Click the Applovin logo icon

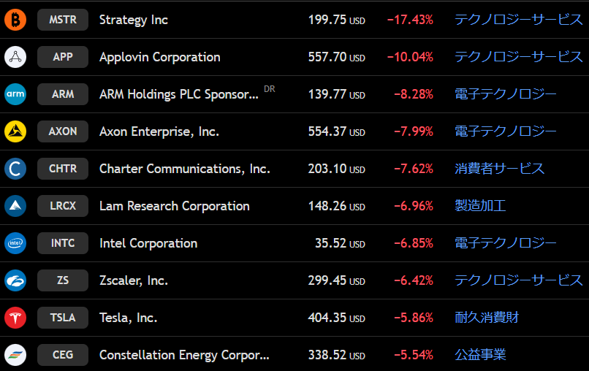(15, 57)
